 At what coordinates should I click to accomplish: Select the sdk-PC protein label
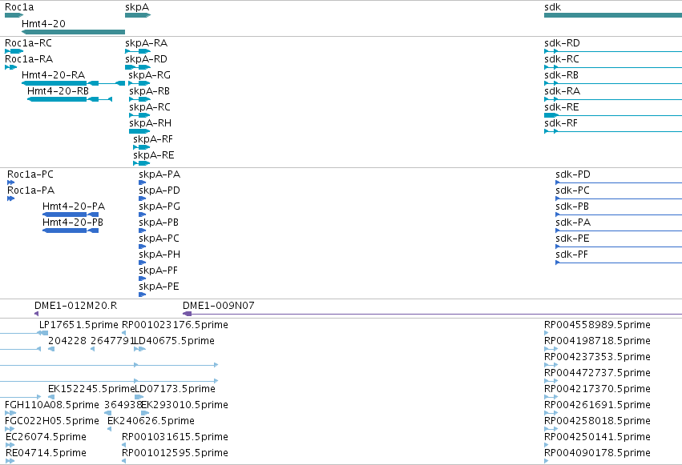point(572,190)
